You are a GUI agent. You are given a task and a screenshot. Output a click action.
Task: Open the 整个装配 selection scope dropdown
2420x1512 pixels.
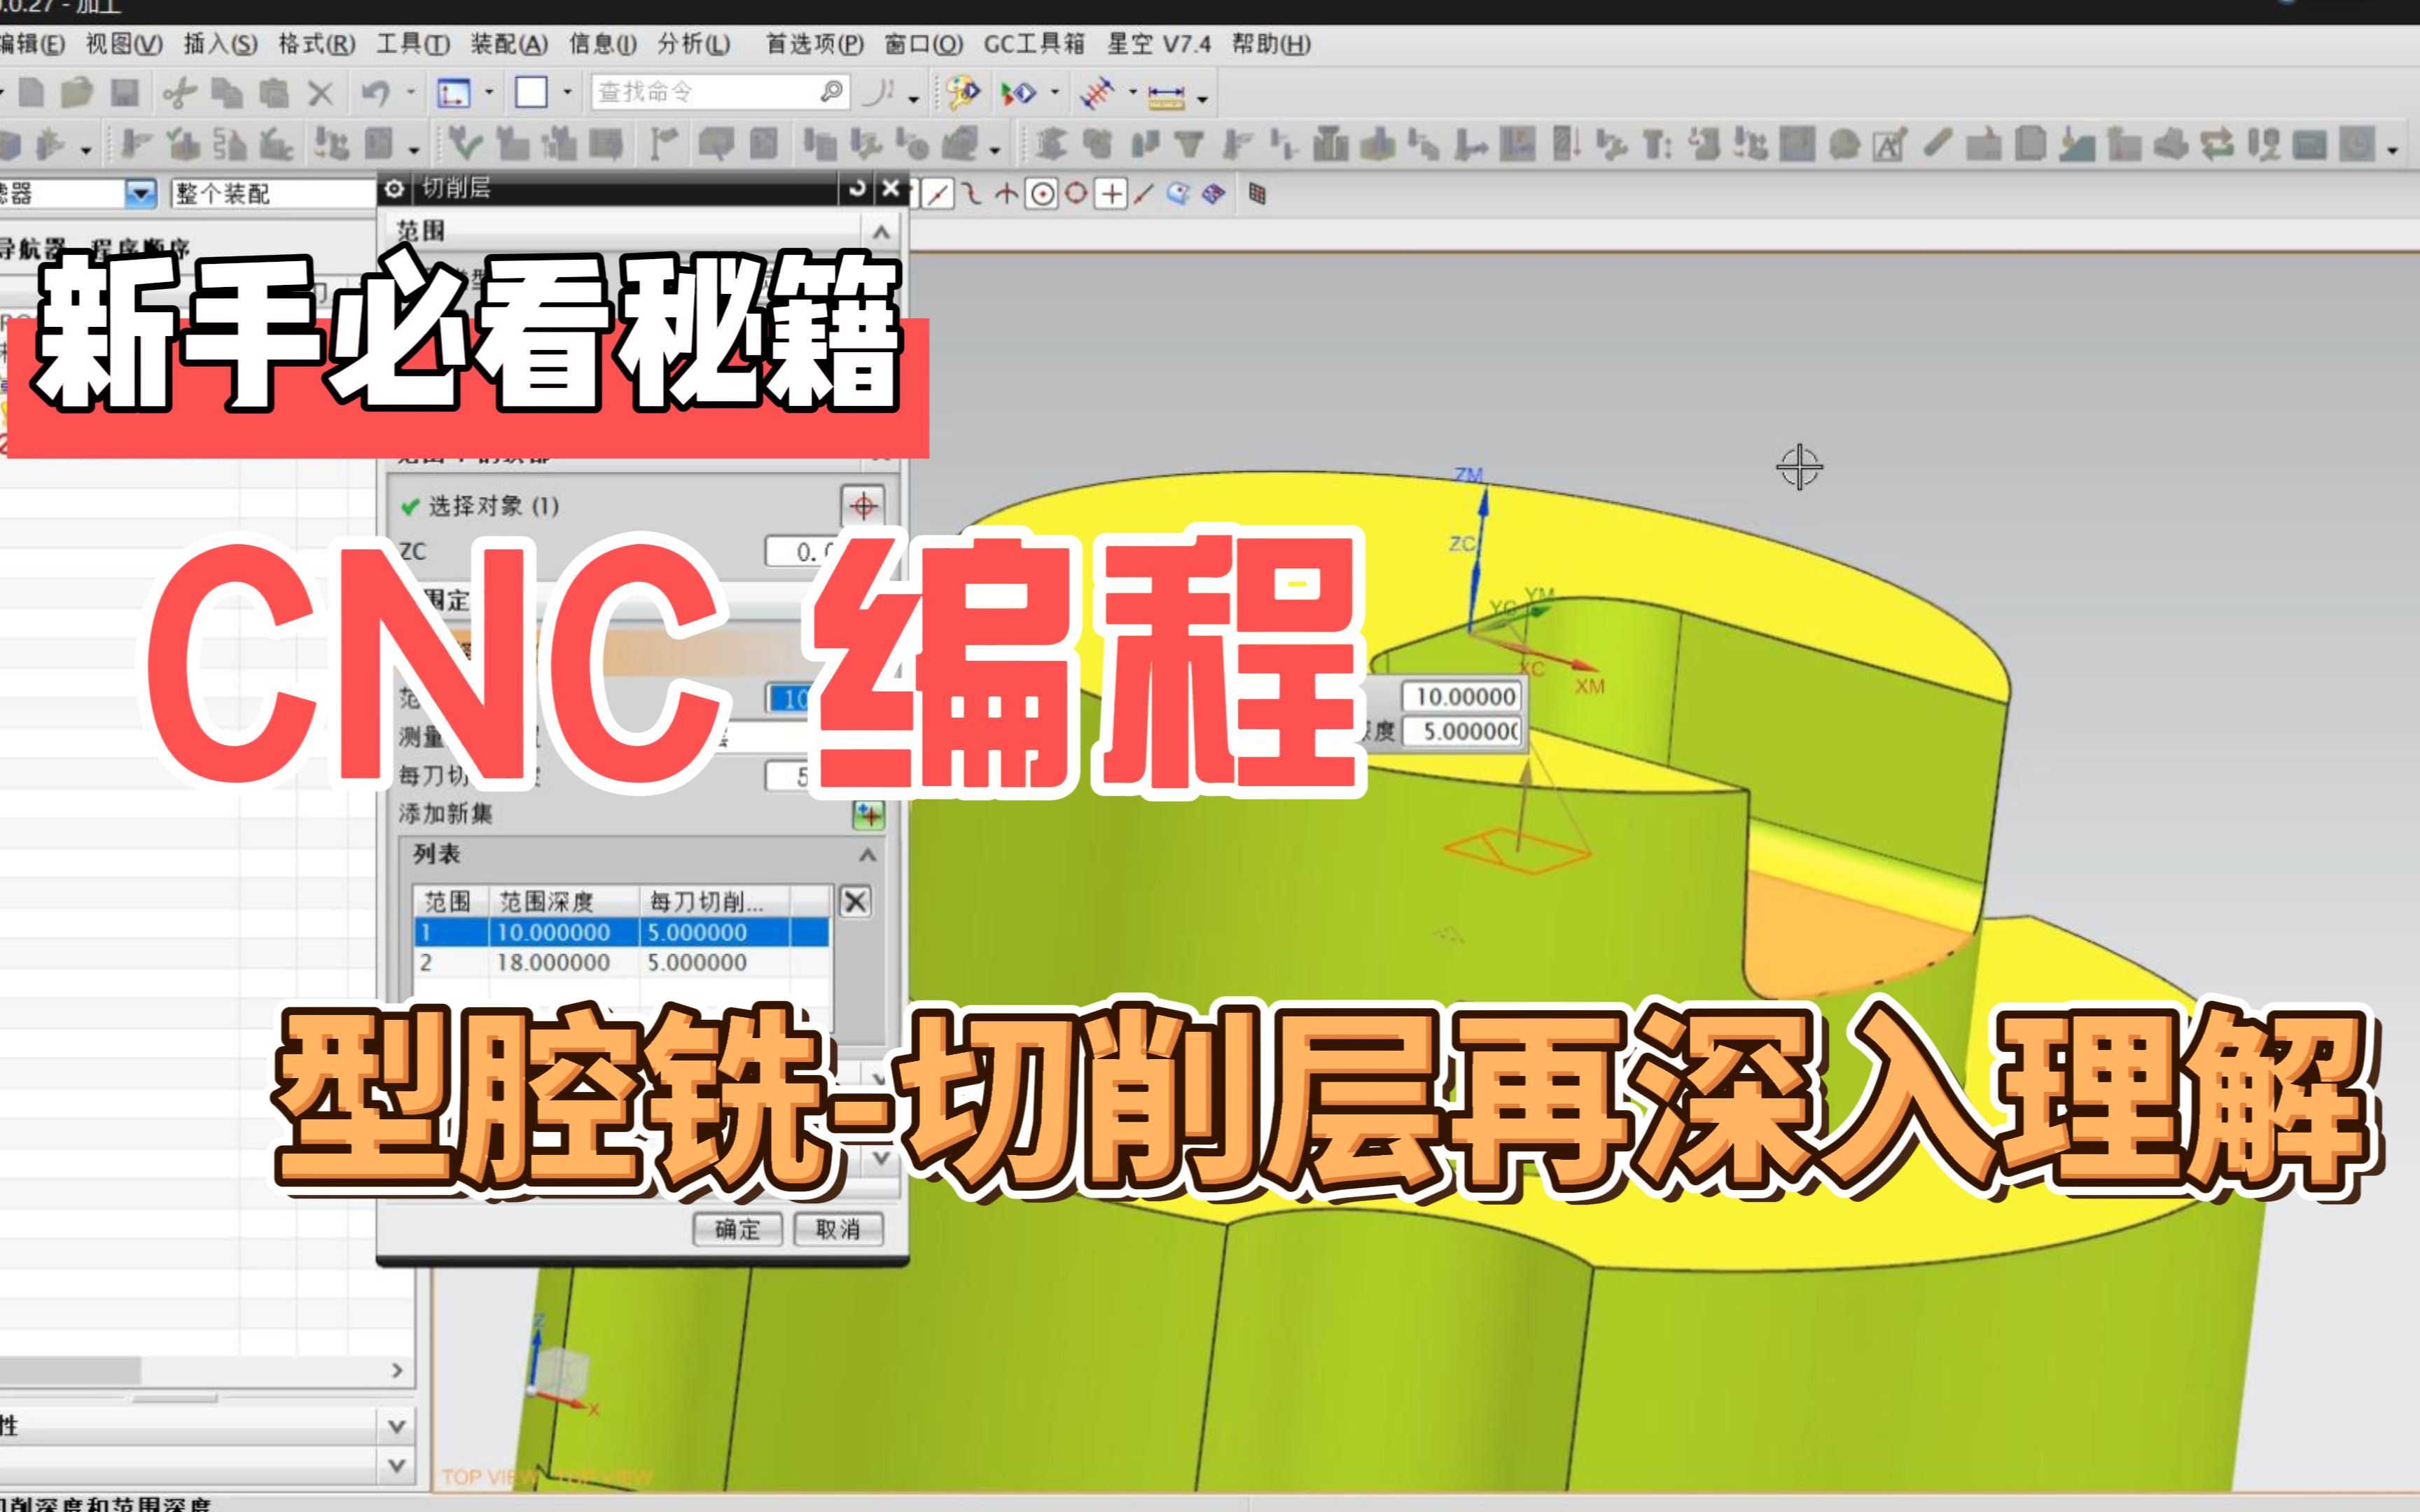[141, 193]
